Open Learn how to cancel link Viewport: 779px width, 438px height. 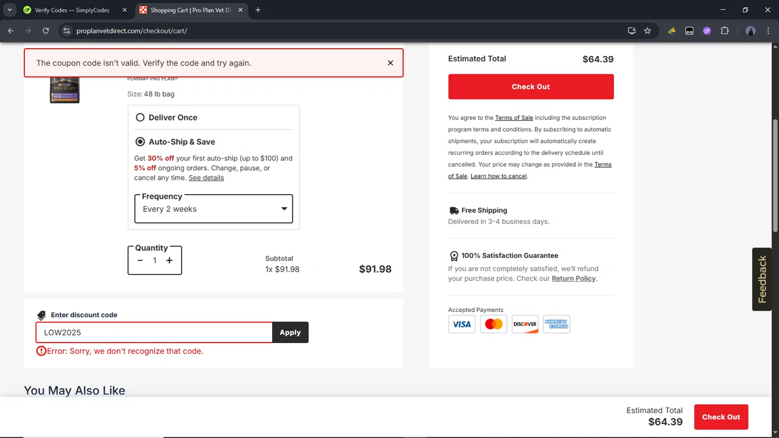499,176
